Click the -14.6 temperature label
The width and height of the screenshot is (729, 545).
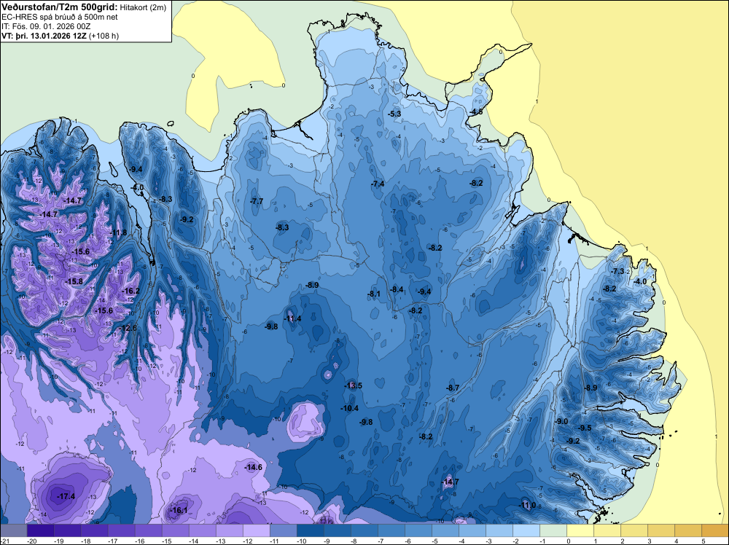pyautogui.click(x=253, y=467)
